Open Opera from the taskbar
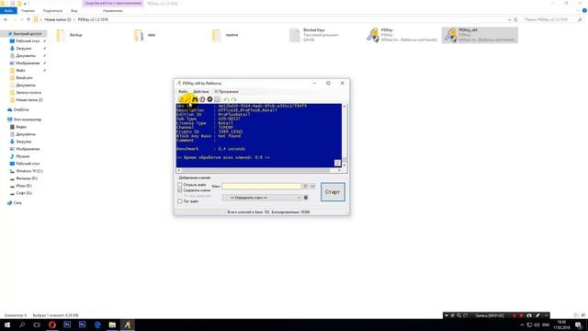Viewport: 588px width, 331px height. click(52, 325)
